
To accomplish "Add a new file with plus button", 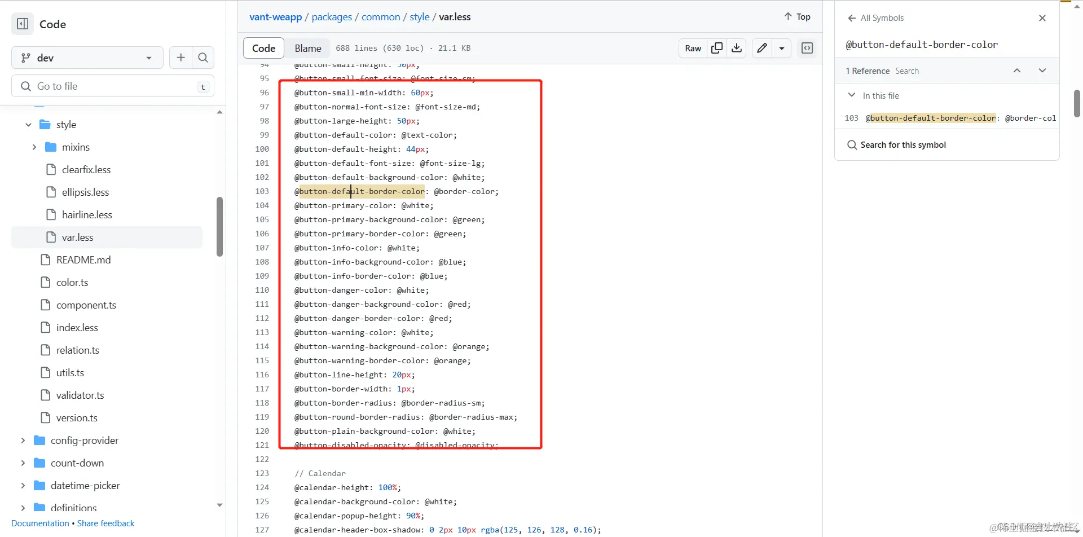I will (x=180, y=58).
